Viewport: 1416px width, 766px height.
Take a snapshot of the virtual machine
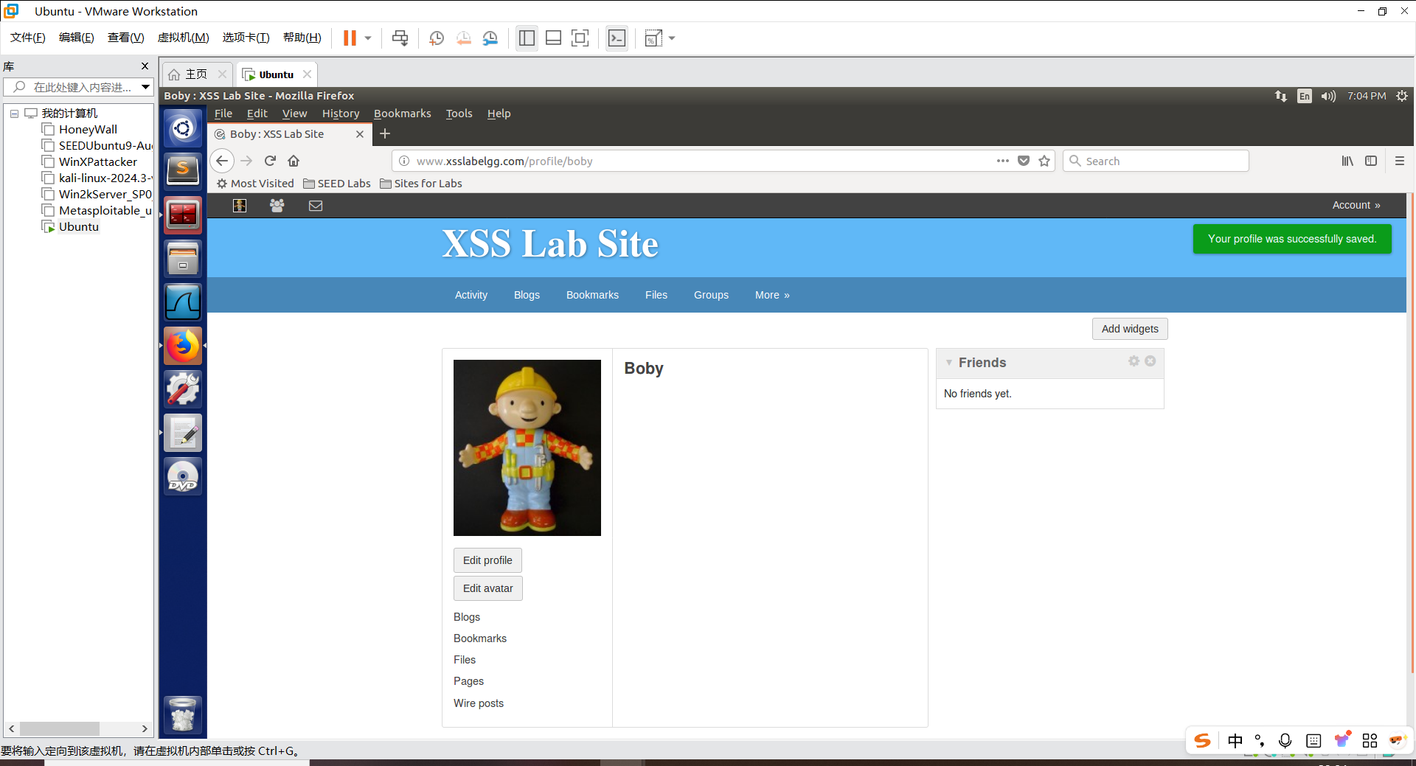coord(437,38)
